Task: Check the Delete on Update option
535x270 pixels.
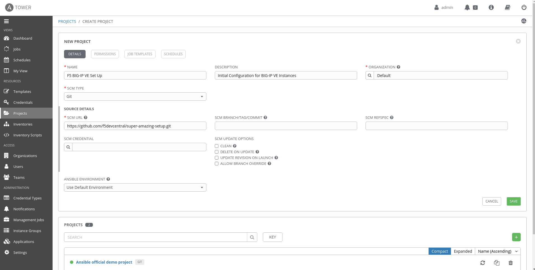Action: [216, 152]
